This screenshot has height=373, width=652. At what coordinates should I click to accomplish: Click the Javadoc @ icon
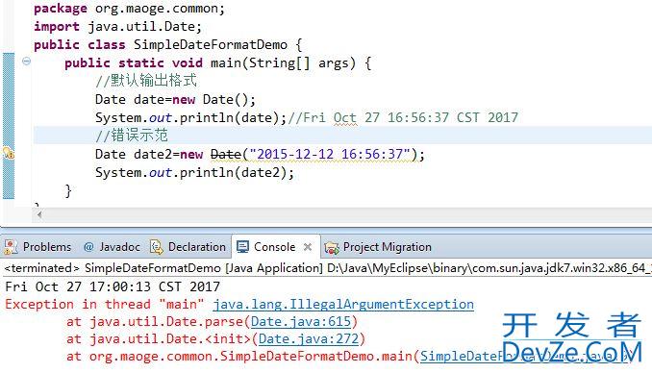(x=88, y=247)
